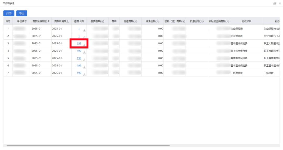283x150 pixels.
Task: Download the payer list for row 5
Action: [x=85, y=60]
